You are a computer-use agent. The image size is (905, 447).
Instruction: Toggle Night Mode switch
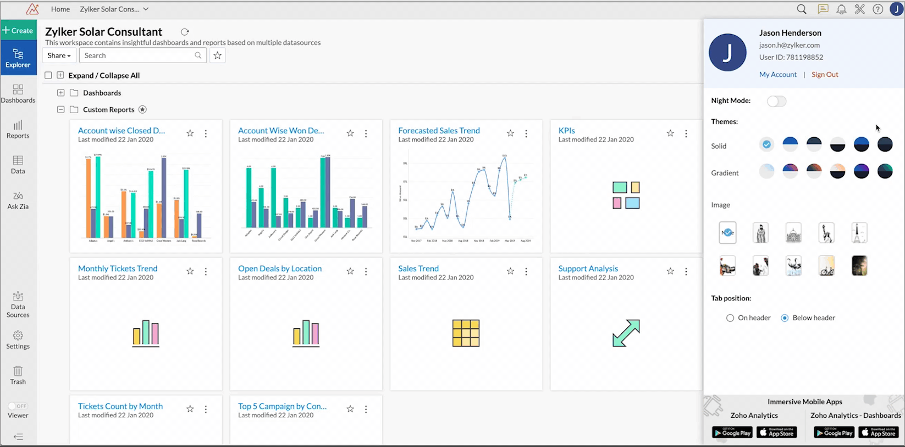[x=776, y=101]
